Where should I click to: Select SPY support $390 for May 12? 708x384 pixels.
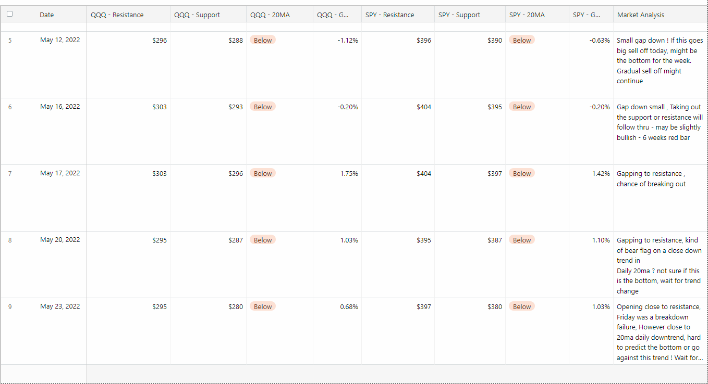coord(495,40)
